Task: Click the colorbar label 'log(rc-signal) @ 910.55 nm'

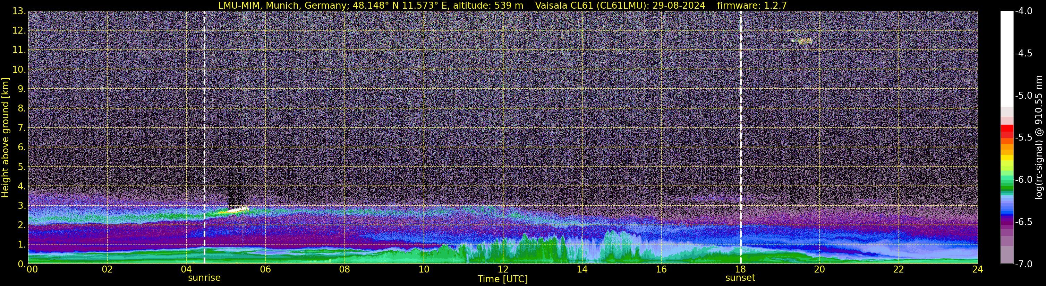Action: pyautogui.click(x=1039, y=137)
